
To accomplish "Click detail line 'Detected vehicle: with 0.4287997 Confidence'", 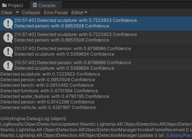I will click(48, 107).
